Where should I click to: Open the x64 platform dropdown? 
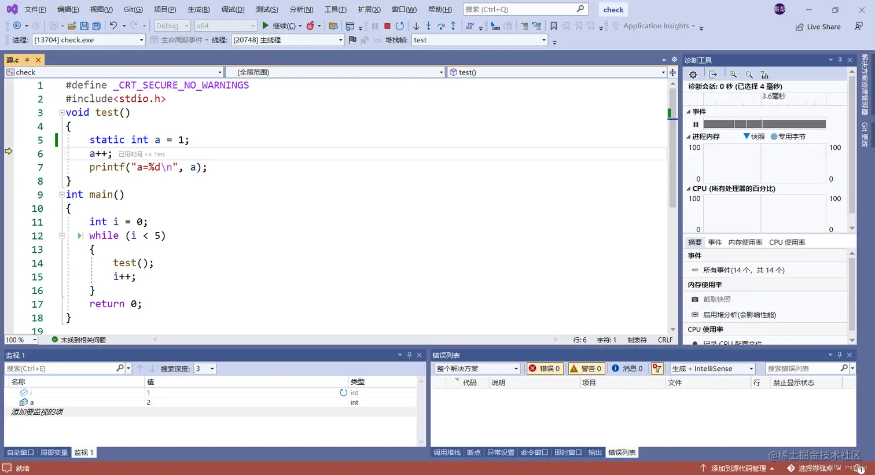[225, 25]
